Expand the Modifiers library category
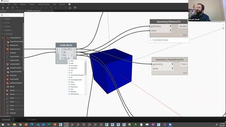 click(4, 30)
